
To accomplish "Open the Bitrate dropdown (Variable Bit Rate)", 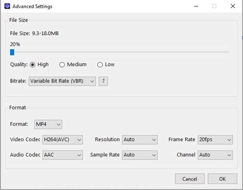I will click(62, 81).
